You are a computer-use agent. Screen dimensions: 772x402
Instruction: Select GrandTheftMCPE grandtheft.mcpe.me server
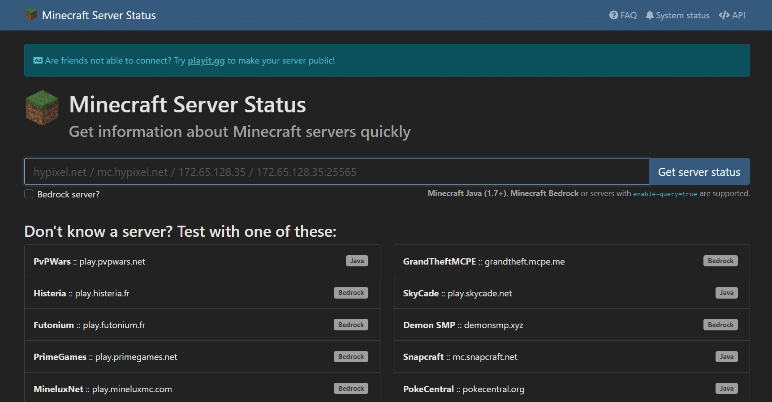(572, 261)
